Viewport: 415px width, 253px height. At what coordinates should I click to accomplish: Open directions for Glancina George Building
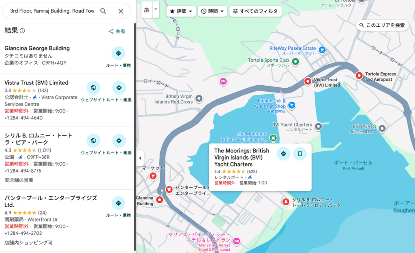pyautogui.click(x=118, y=53)
